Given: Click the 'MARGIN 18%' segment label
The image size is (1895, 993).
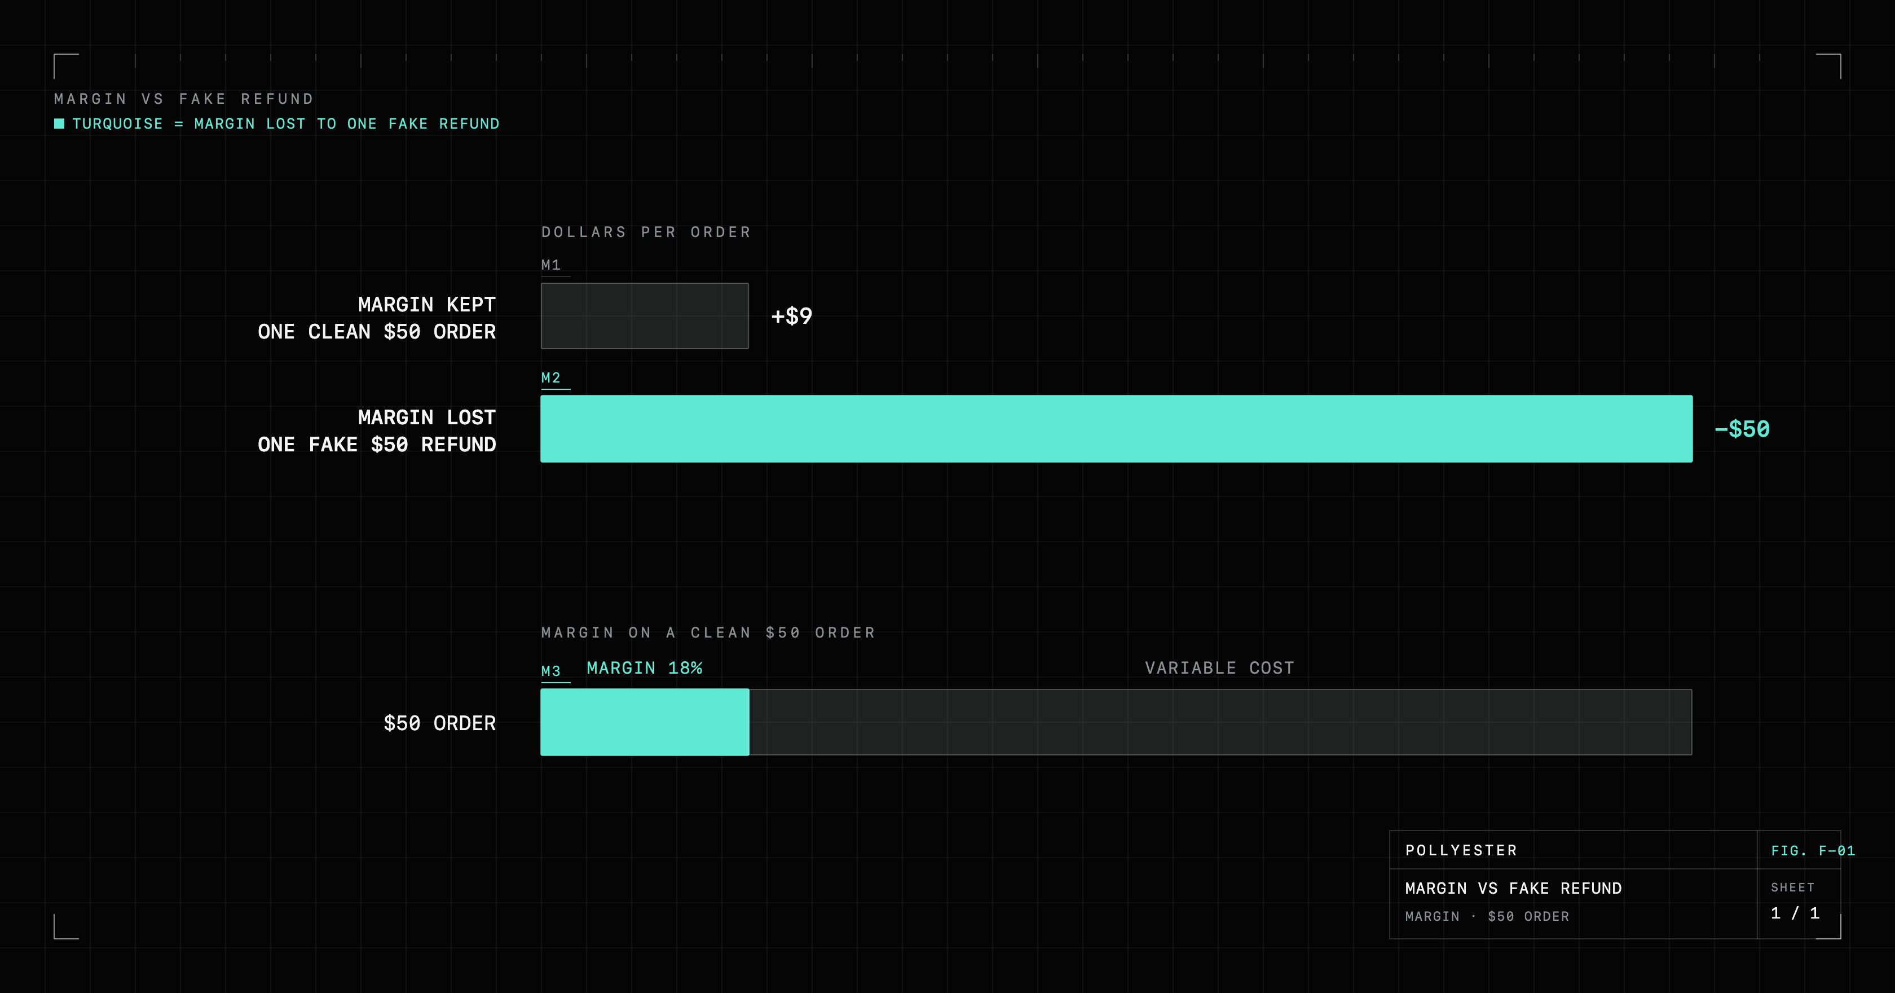Looking at the screenshot, I should [645, 667].
